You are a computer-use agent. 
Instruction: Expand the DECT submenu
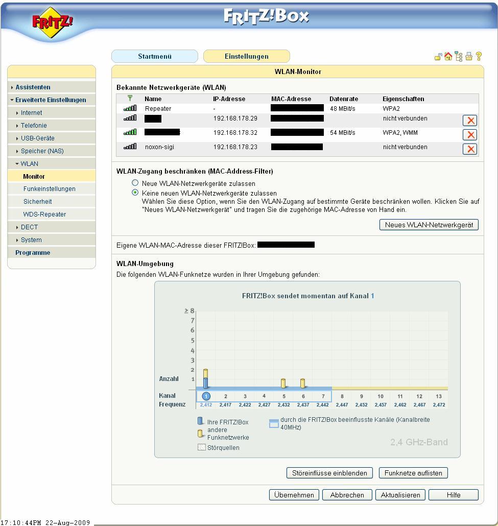click(x=29, y=227)
